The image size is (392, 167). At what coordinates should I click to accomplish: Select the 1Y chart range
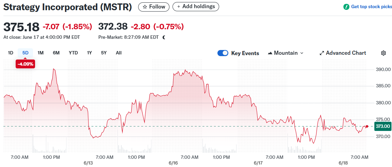click(x=89, y=53)
